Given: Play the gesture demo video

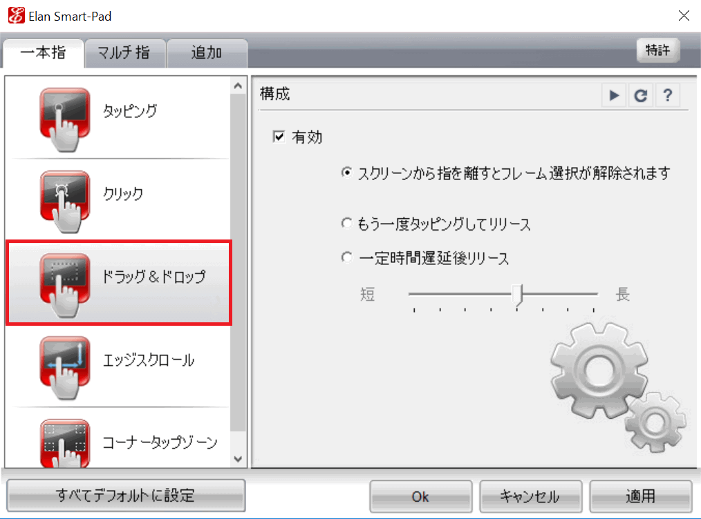Looking at the screenshot, I should tap(614, 95).
